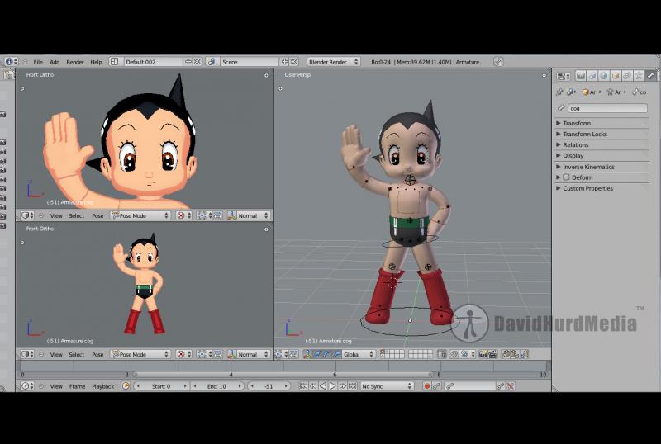Jump to the first frame
The height and width of the screenshot is (444, 661).
(x=303, y=386)
